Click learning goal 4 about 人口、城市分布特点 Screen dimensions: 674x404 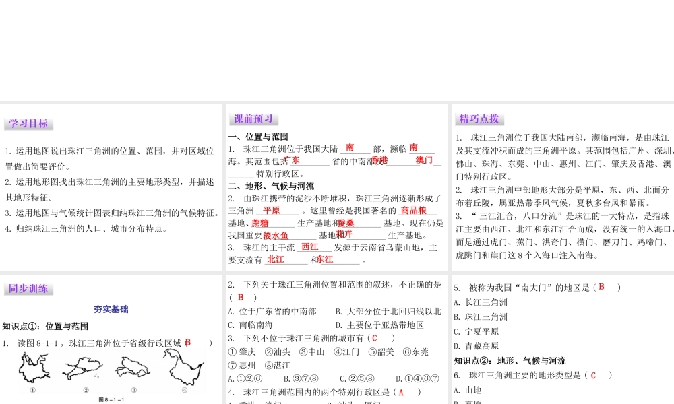click(86, 229)
